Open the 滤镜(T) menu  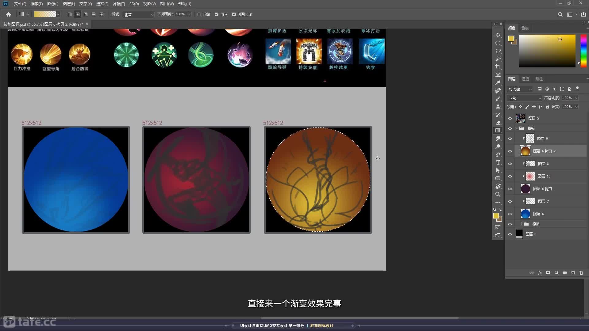[119, 4]
